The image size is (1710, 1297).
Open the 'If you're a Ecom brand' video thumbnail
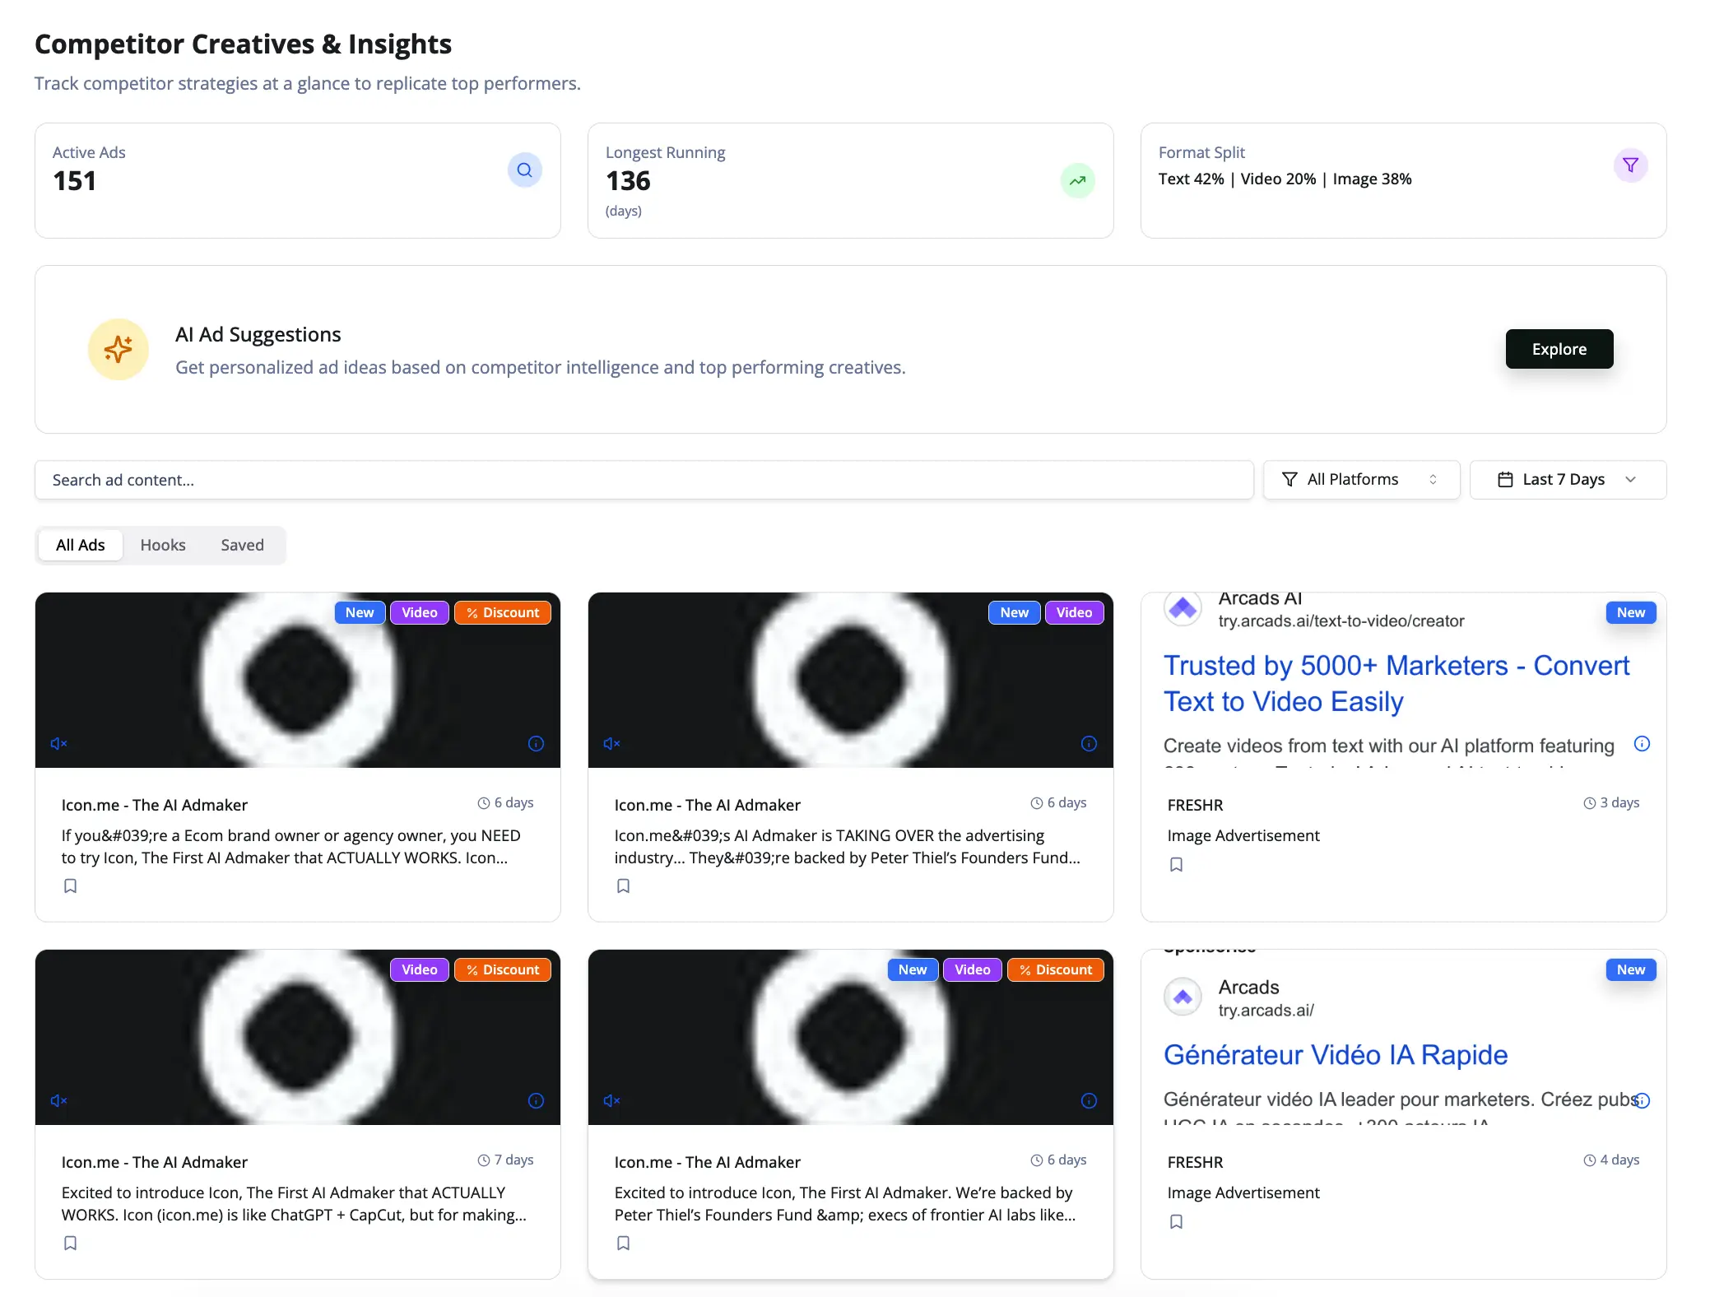pyautogui.click(x=298, y=680)
